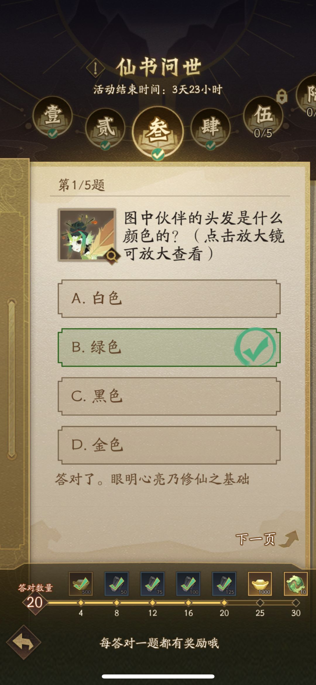Viewport: 316px width, 685px height.
Task: Tap the claimed 50 reward icon
Action: pos(116,584)
